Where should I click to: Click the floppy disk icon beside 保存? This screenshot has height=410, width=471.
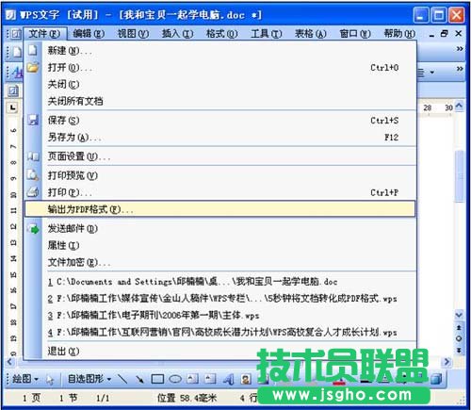[33, 120]
